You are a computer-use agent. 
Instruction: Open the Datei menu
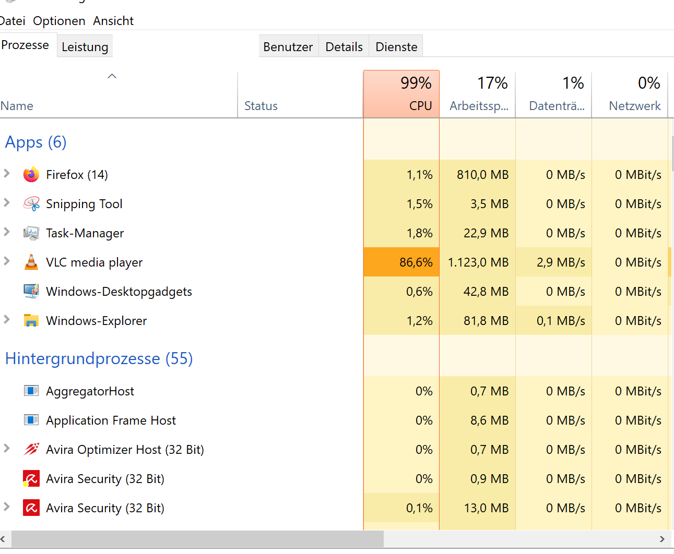[12, 21]
